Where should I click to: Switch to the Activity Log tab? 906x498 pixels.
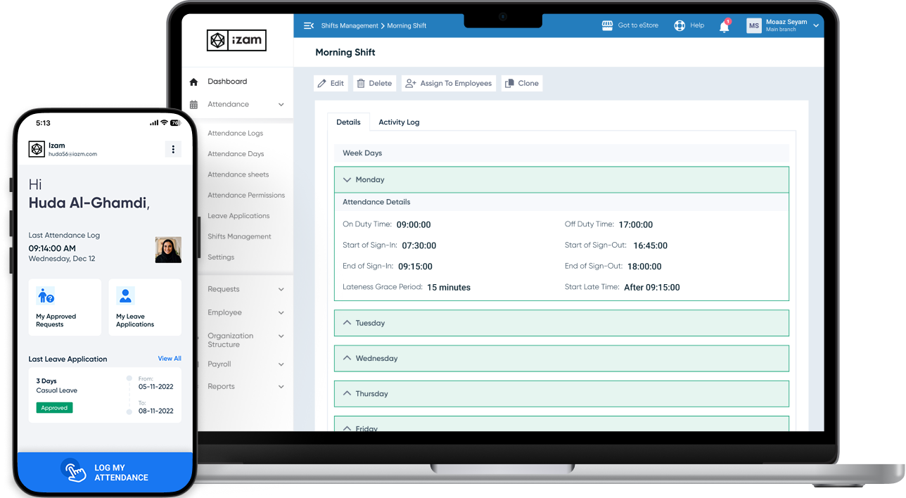pyautogui.click(x=399, y=122)
